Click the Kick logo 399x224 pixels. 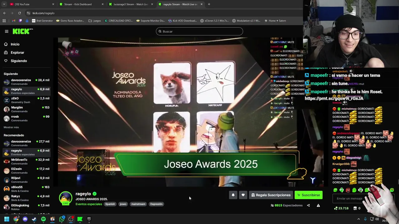click(x=23, y=31)
